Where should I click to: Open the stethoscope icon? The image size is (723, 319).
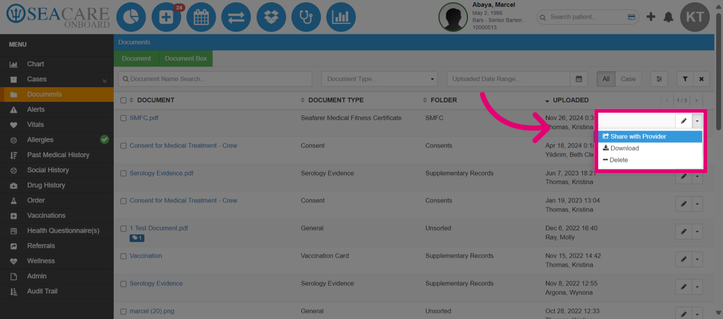tap(306, 17)
